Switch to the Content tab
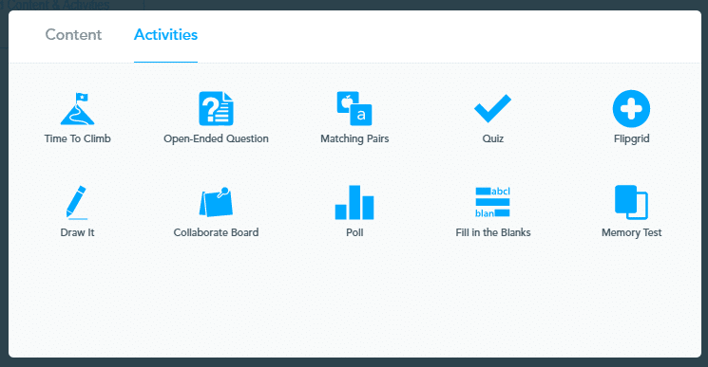This screenshot has height=367, width=708. 73,35
